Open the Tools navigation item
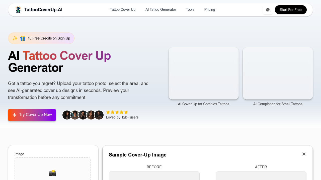This screenshot has width=321, height=180. [x=190, y=9]
